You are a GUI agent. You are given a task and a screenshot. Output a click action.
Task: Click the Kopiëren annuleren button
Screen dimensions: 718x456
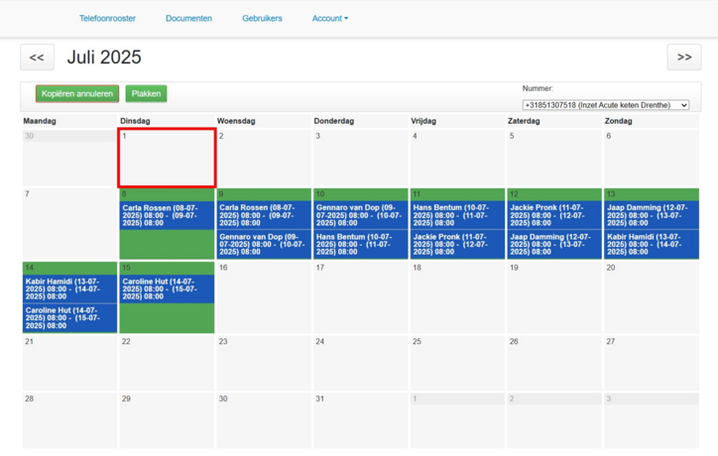click(x=77, y=94)
